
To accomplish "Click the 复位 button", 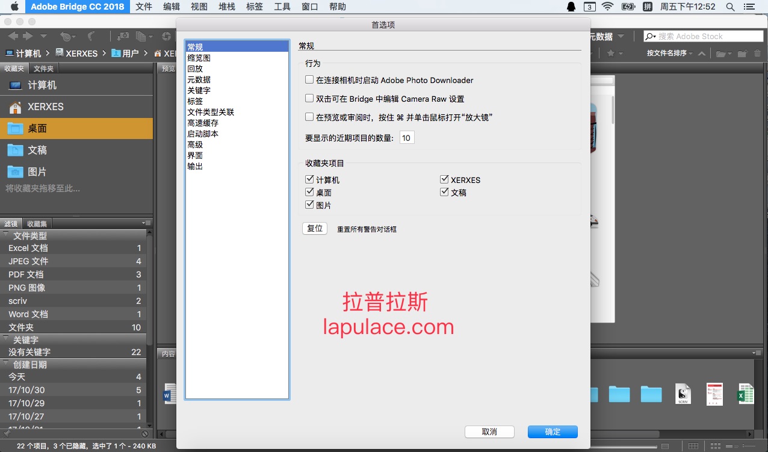I will 315,228.
